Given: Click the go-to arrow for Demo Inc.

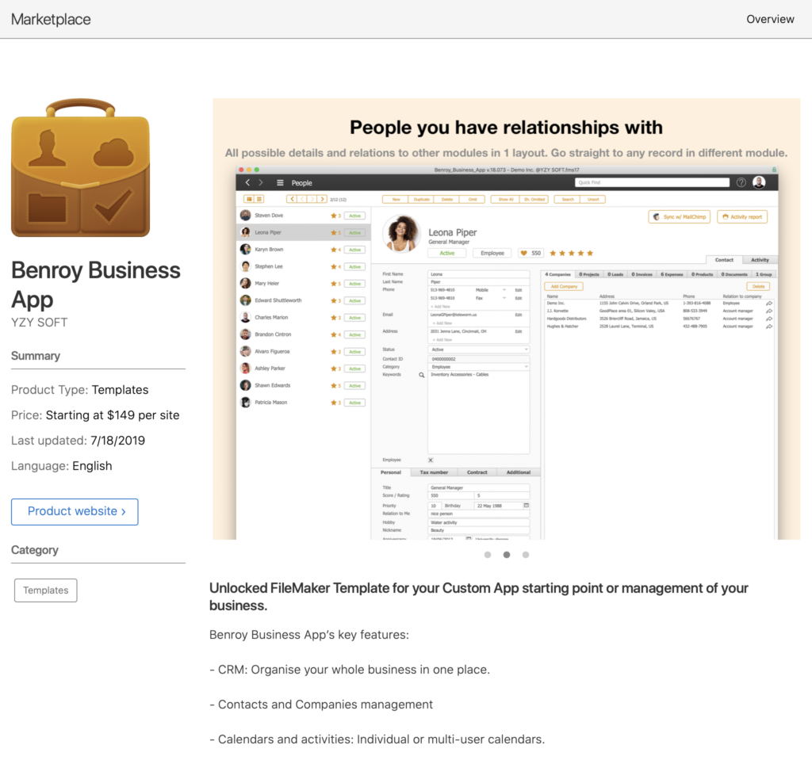Looking at the screenshot, I should coord(768,304).
